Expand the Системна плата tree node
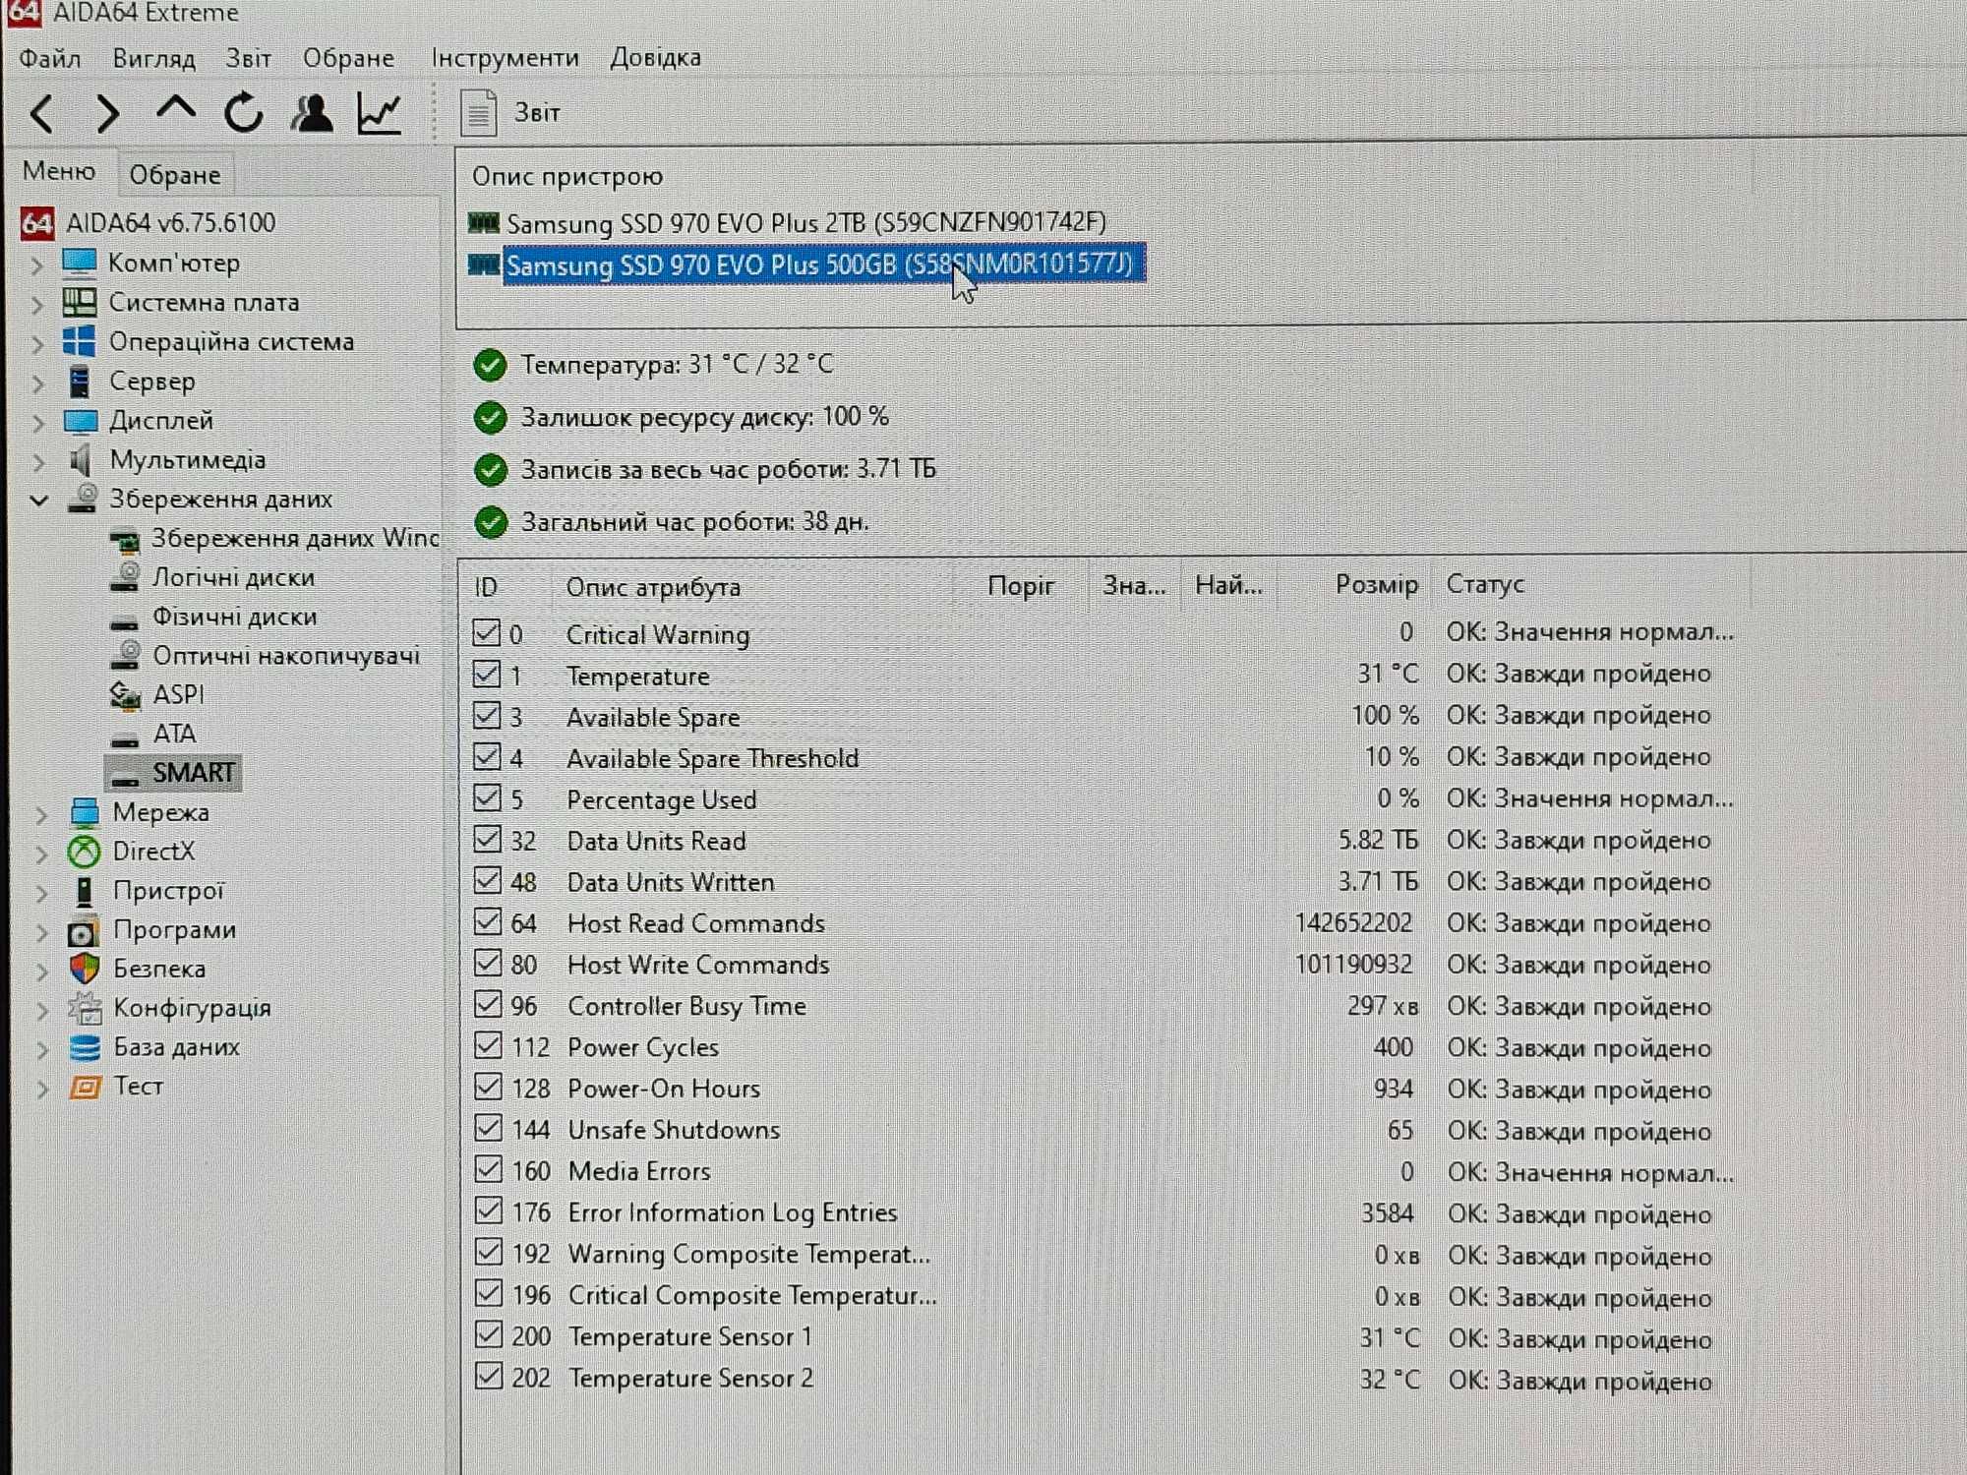 click(37, 305)
